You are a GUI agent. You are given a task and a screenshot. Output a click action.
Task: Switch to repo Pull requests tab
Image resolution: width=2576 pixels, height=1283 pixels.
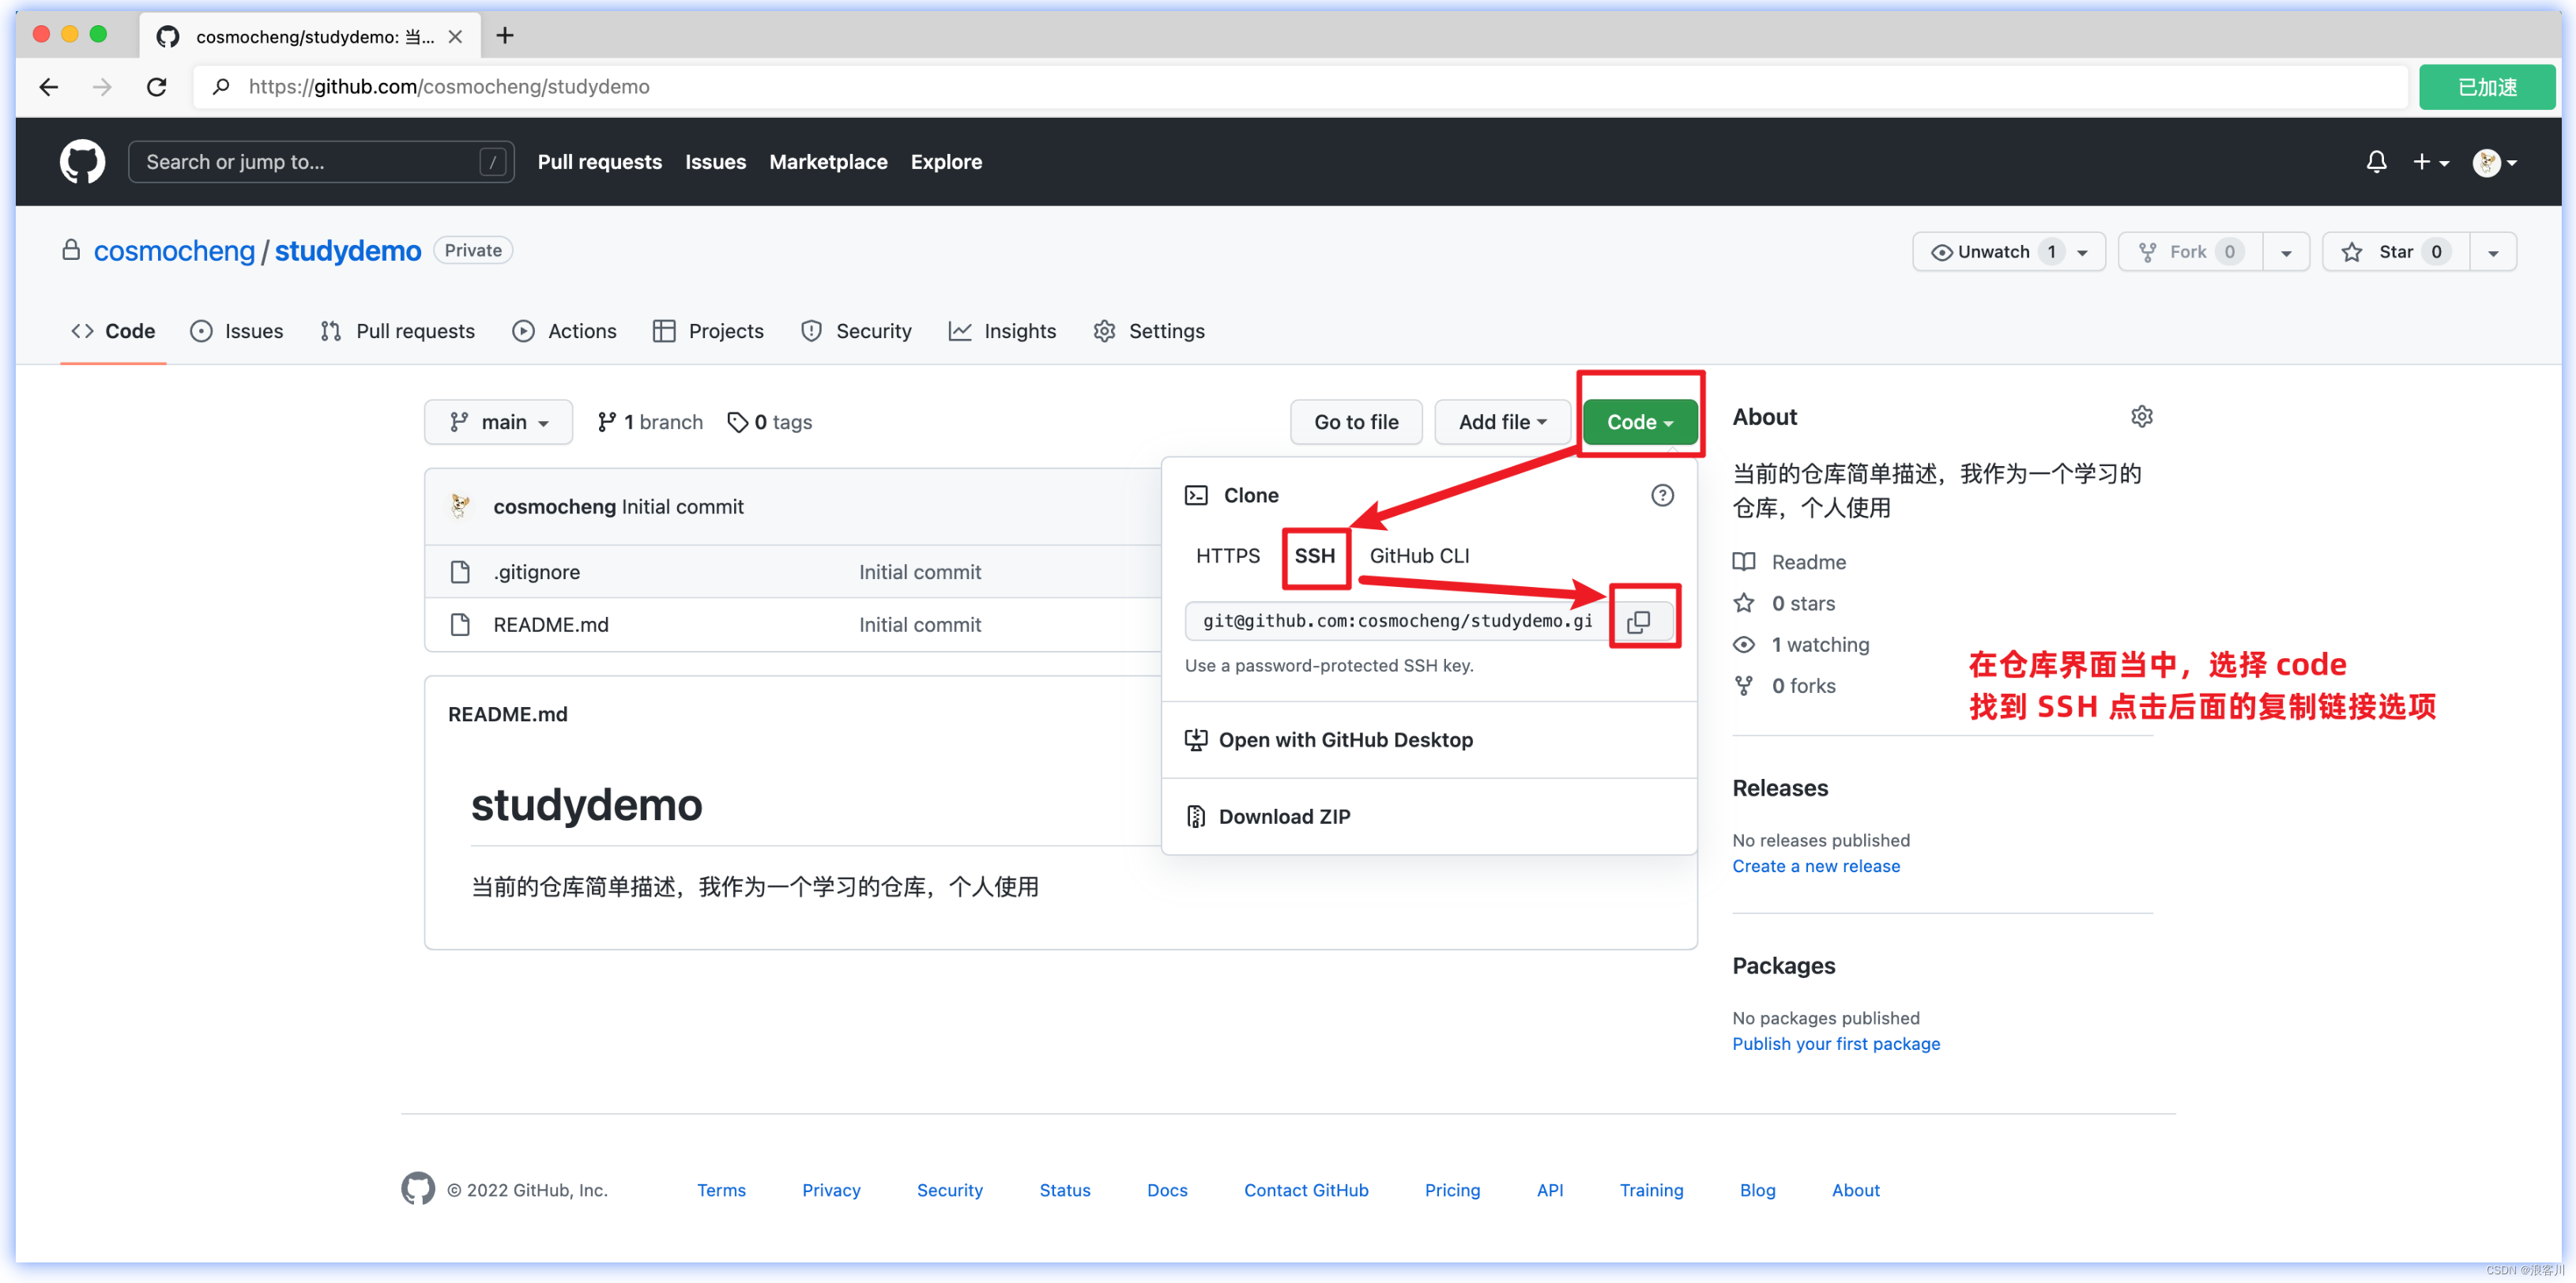[x=398, y=331]
